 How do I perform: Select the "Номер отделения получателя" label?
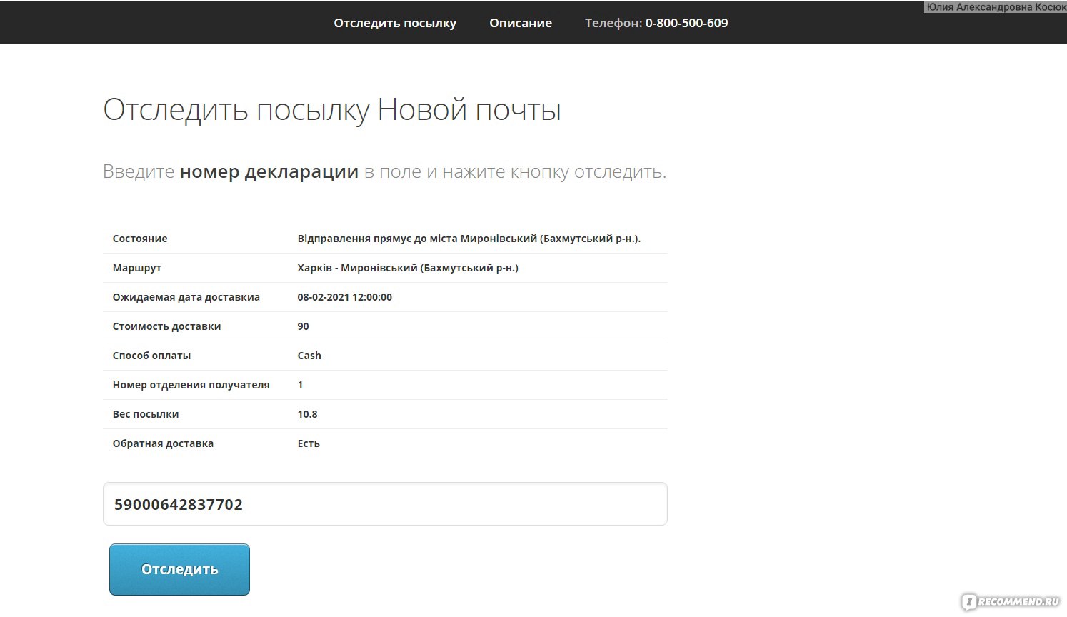(191, 385)
